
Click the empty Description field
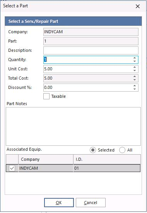pos(91,50)
